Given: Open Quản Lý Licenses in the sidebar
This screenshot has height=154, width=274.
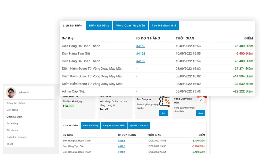Looking at the screenshot, I should pyautogui.click(x=16, y=137).
